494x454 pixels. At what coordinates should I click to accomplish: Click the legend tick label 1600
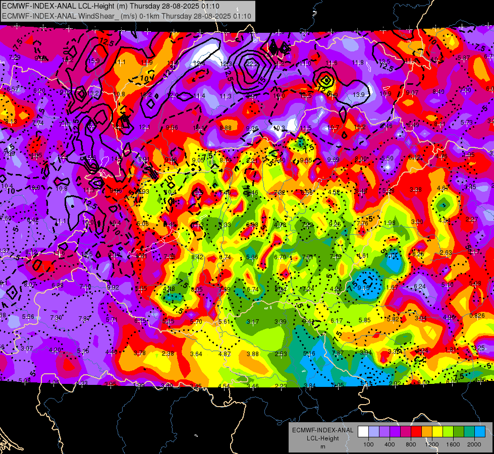453,444
